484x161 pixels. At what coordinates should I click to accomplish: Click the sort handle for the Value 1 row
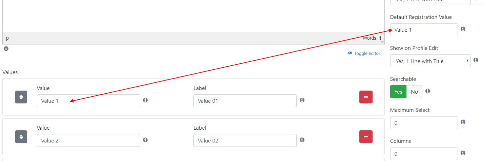pos(21,97)
